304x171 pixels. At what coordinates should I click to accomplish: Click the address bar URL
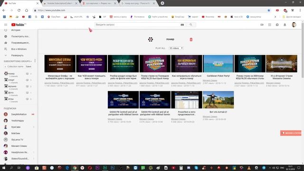tap(52, 10)
